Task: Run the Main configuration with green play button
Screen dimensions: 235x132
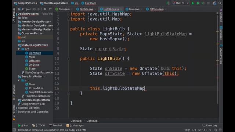Action: (193, 3)
